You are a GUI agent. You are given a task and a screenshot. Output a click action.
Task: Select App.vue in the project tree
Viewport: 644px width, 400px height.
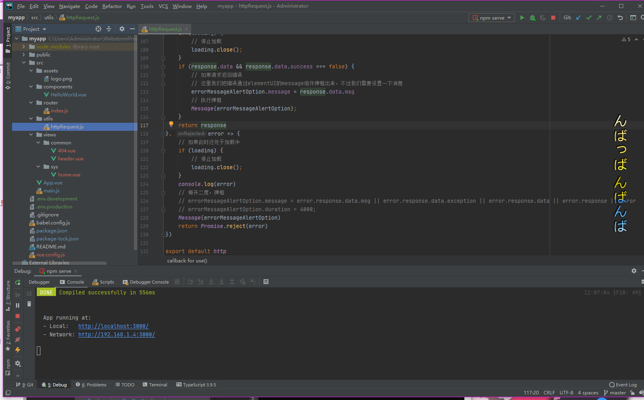tap(53, 183)
